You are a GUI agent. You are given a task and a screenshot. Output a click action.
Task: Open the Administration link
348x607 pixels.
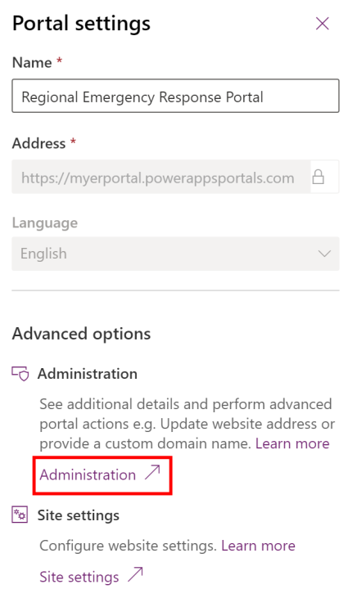[x=88, y=474]
